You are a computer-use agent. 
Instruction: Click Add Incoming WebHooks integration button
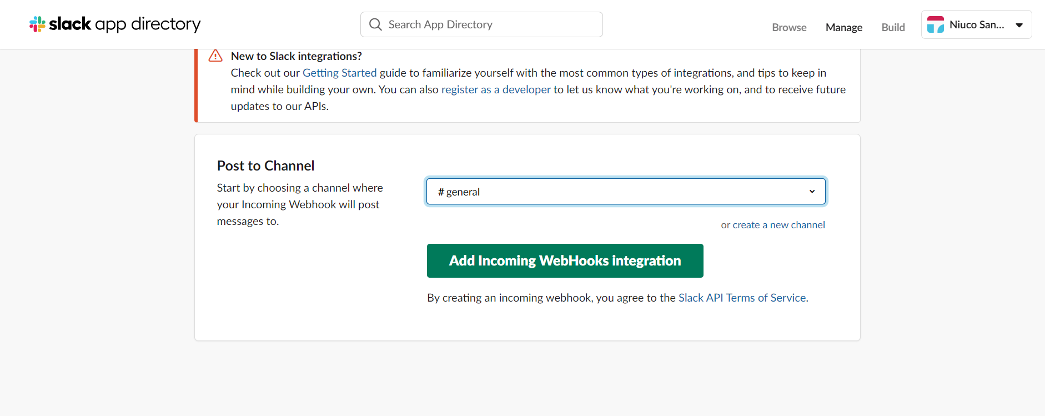coord(565,260)
